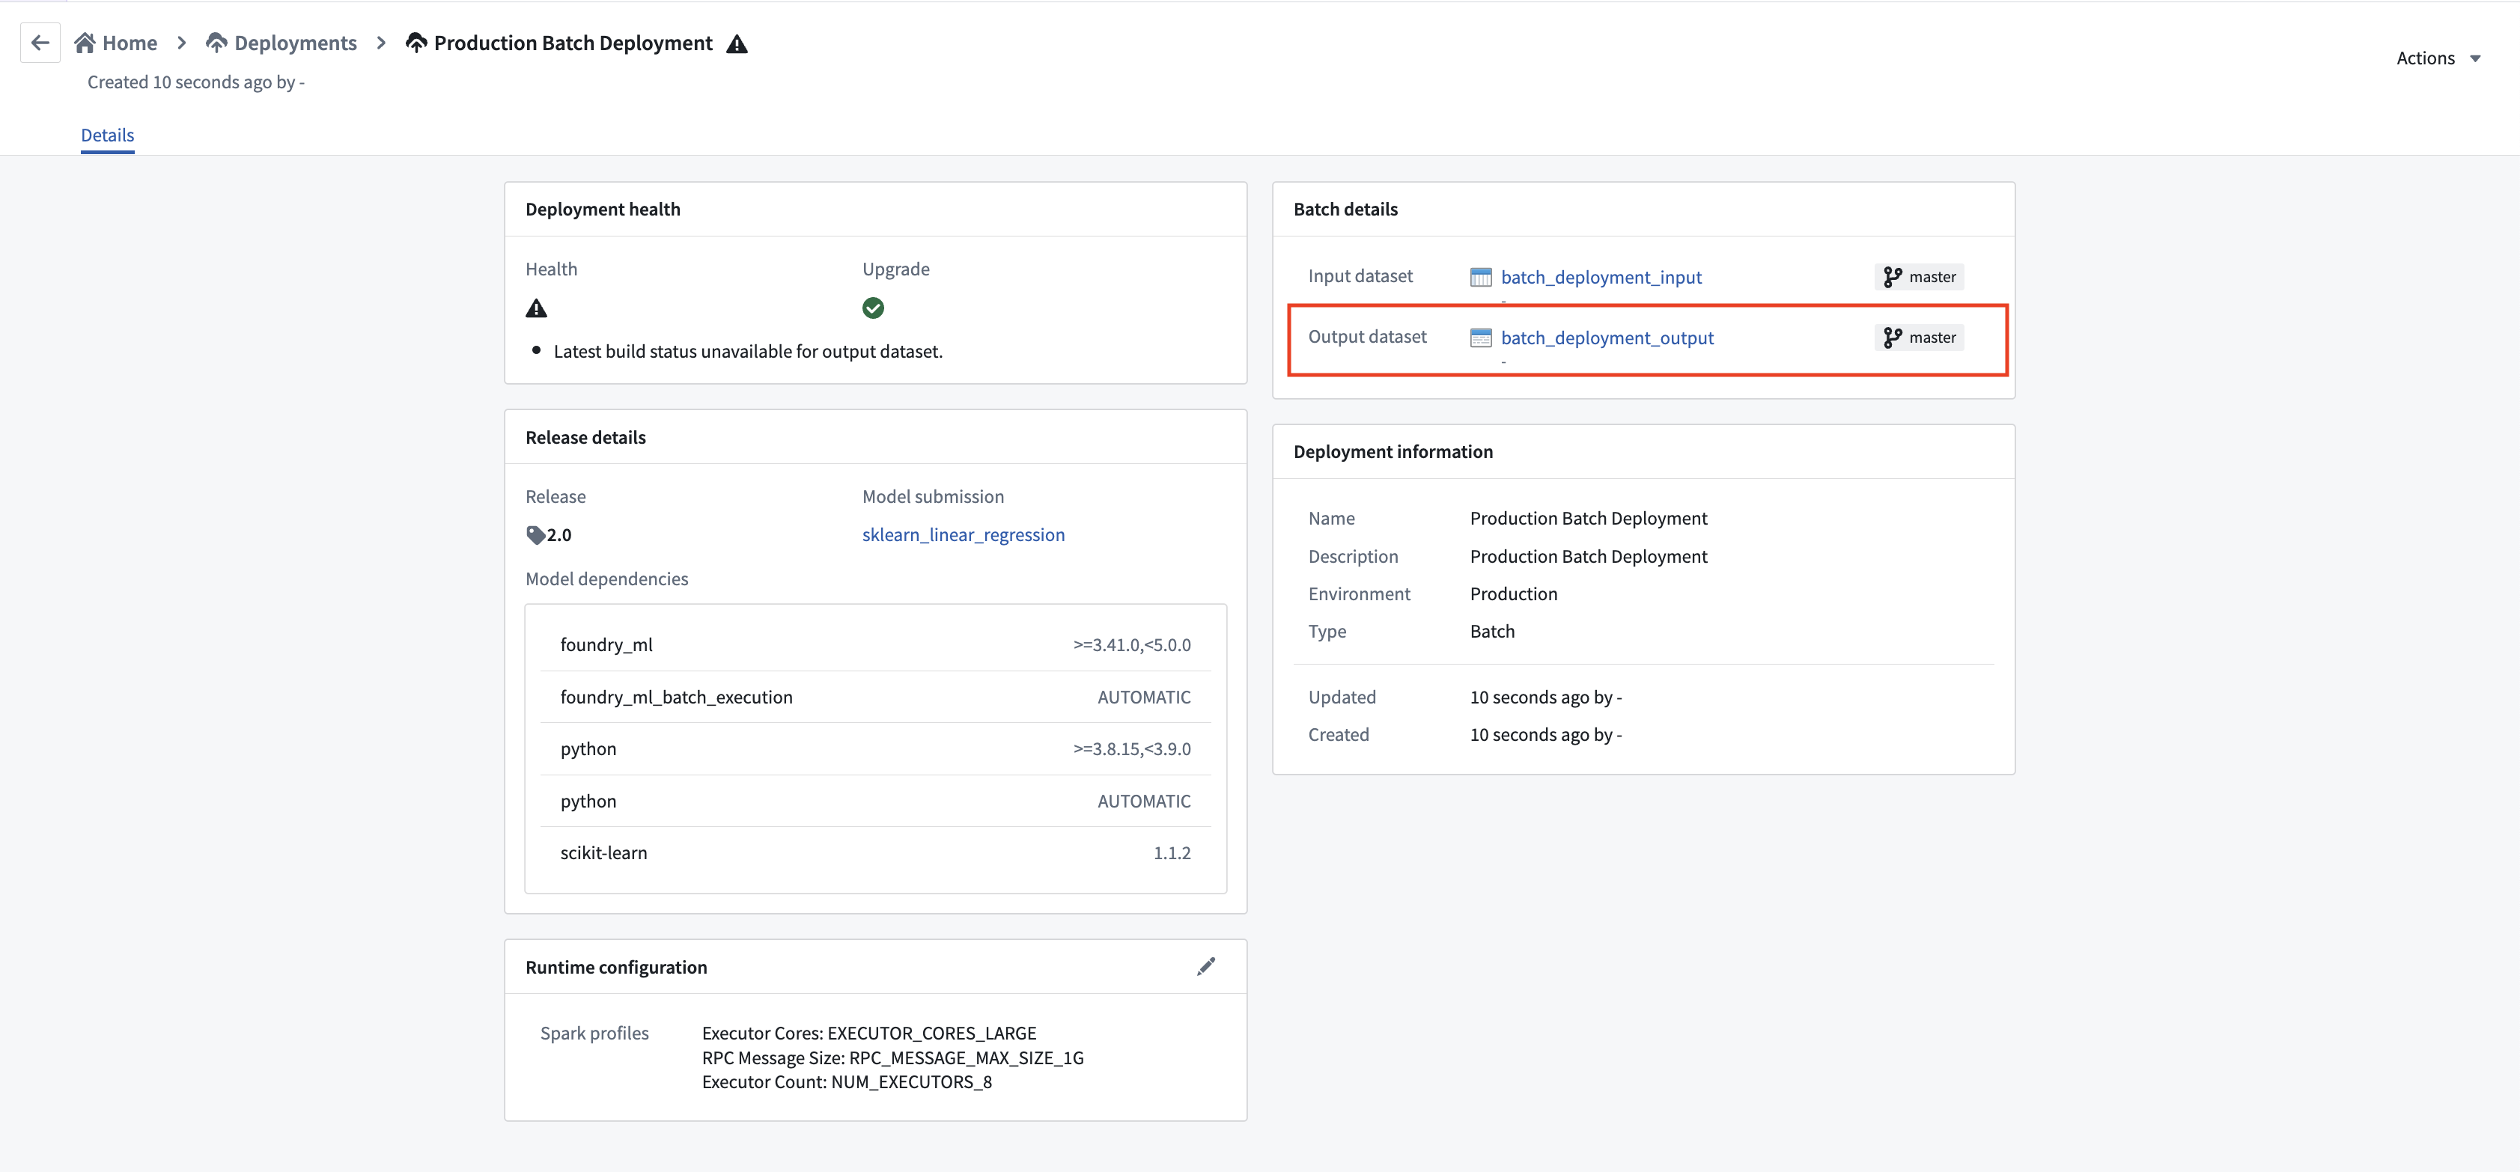The image size is (2520, 1172).
Task: Open batch_deployment_input dataset link
Action: (x=1601, y=278)
